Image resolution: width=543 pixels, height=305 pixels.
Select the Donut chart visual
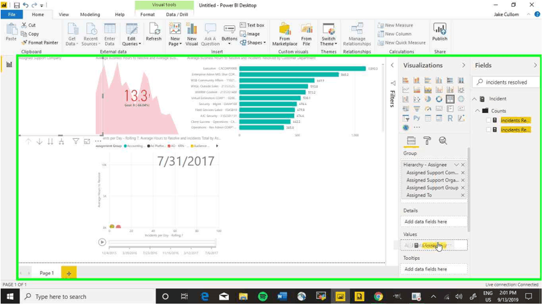point(439,99)
